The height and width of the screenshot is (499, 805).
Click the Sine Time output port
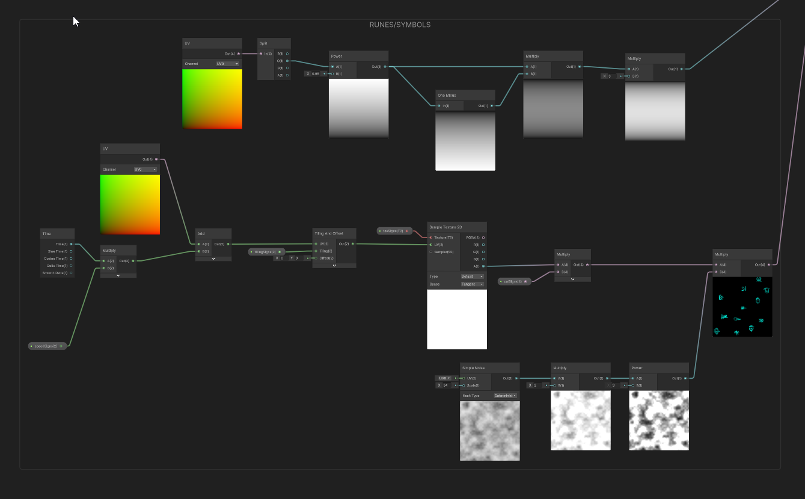pos(72,251)
